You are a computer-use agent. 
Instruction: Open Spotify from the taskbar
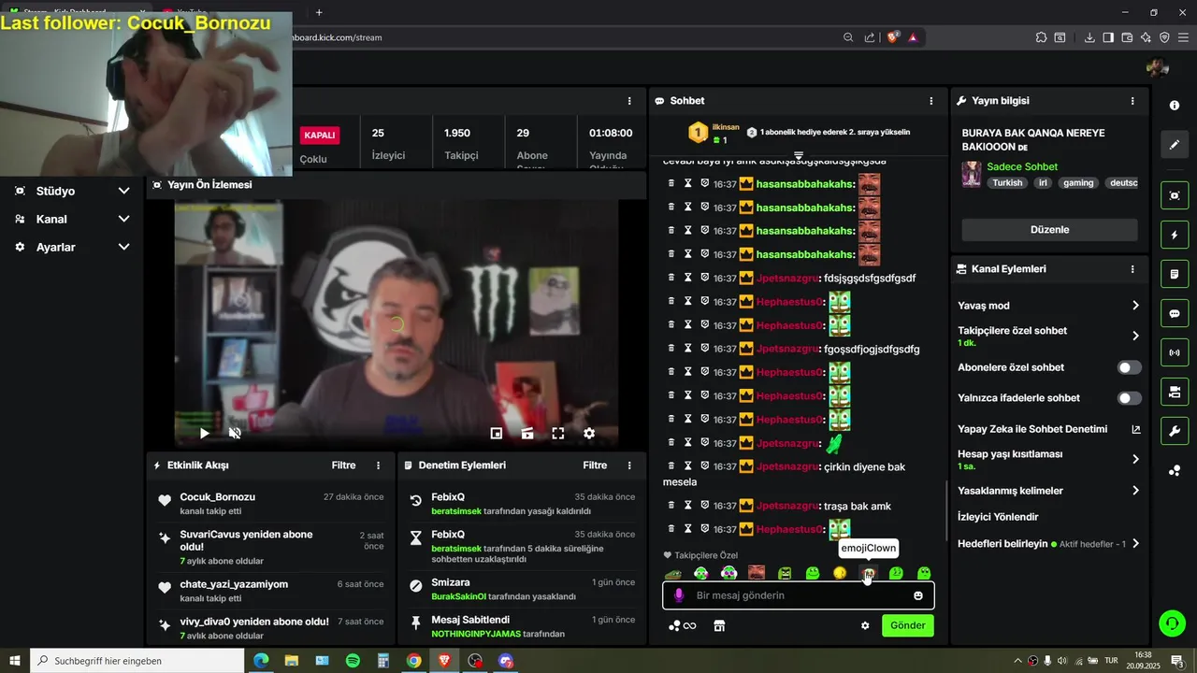pyautogui.click(x=353, y=661)
